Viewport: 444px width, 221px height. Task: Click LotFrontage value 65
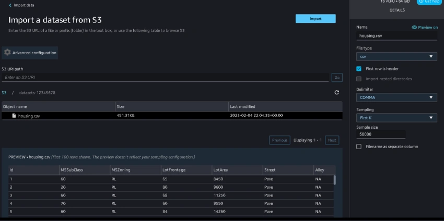[x=165, y=179]
